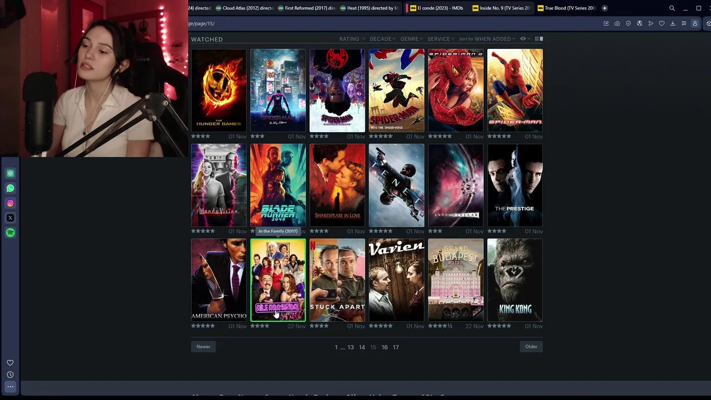Screen dimensions: 711x400
Task: Open American Psycho poster
Action: point(219,281)
